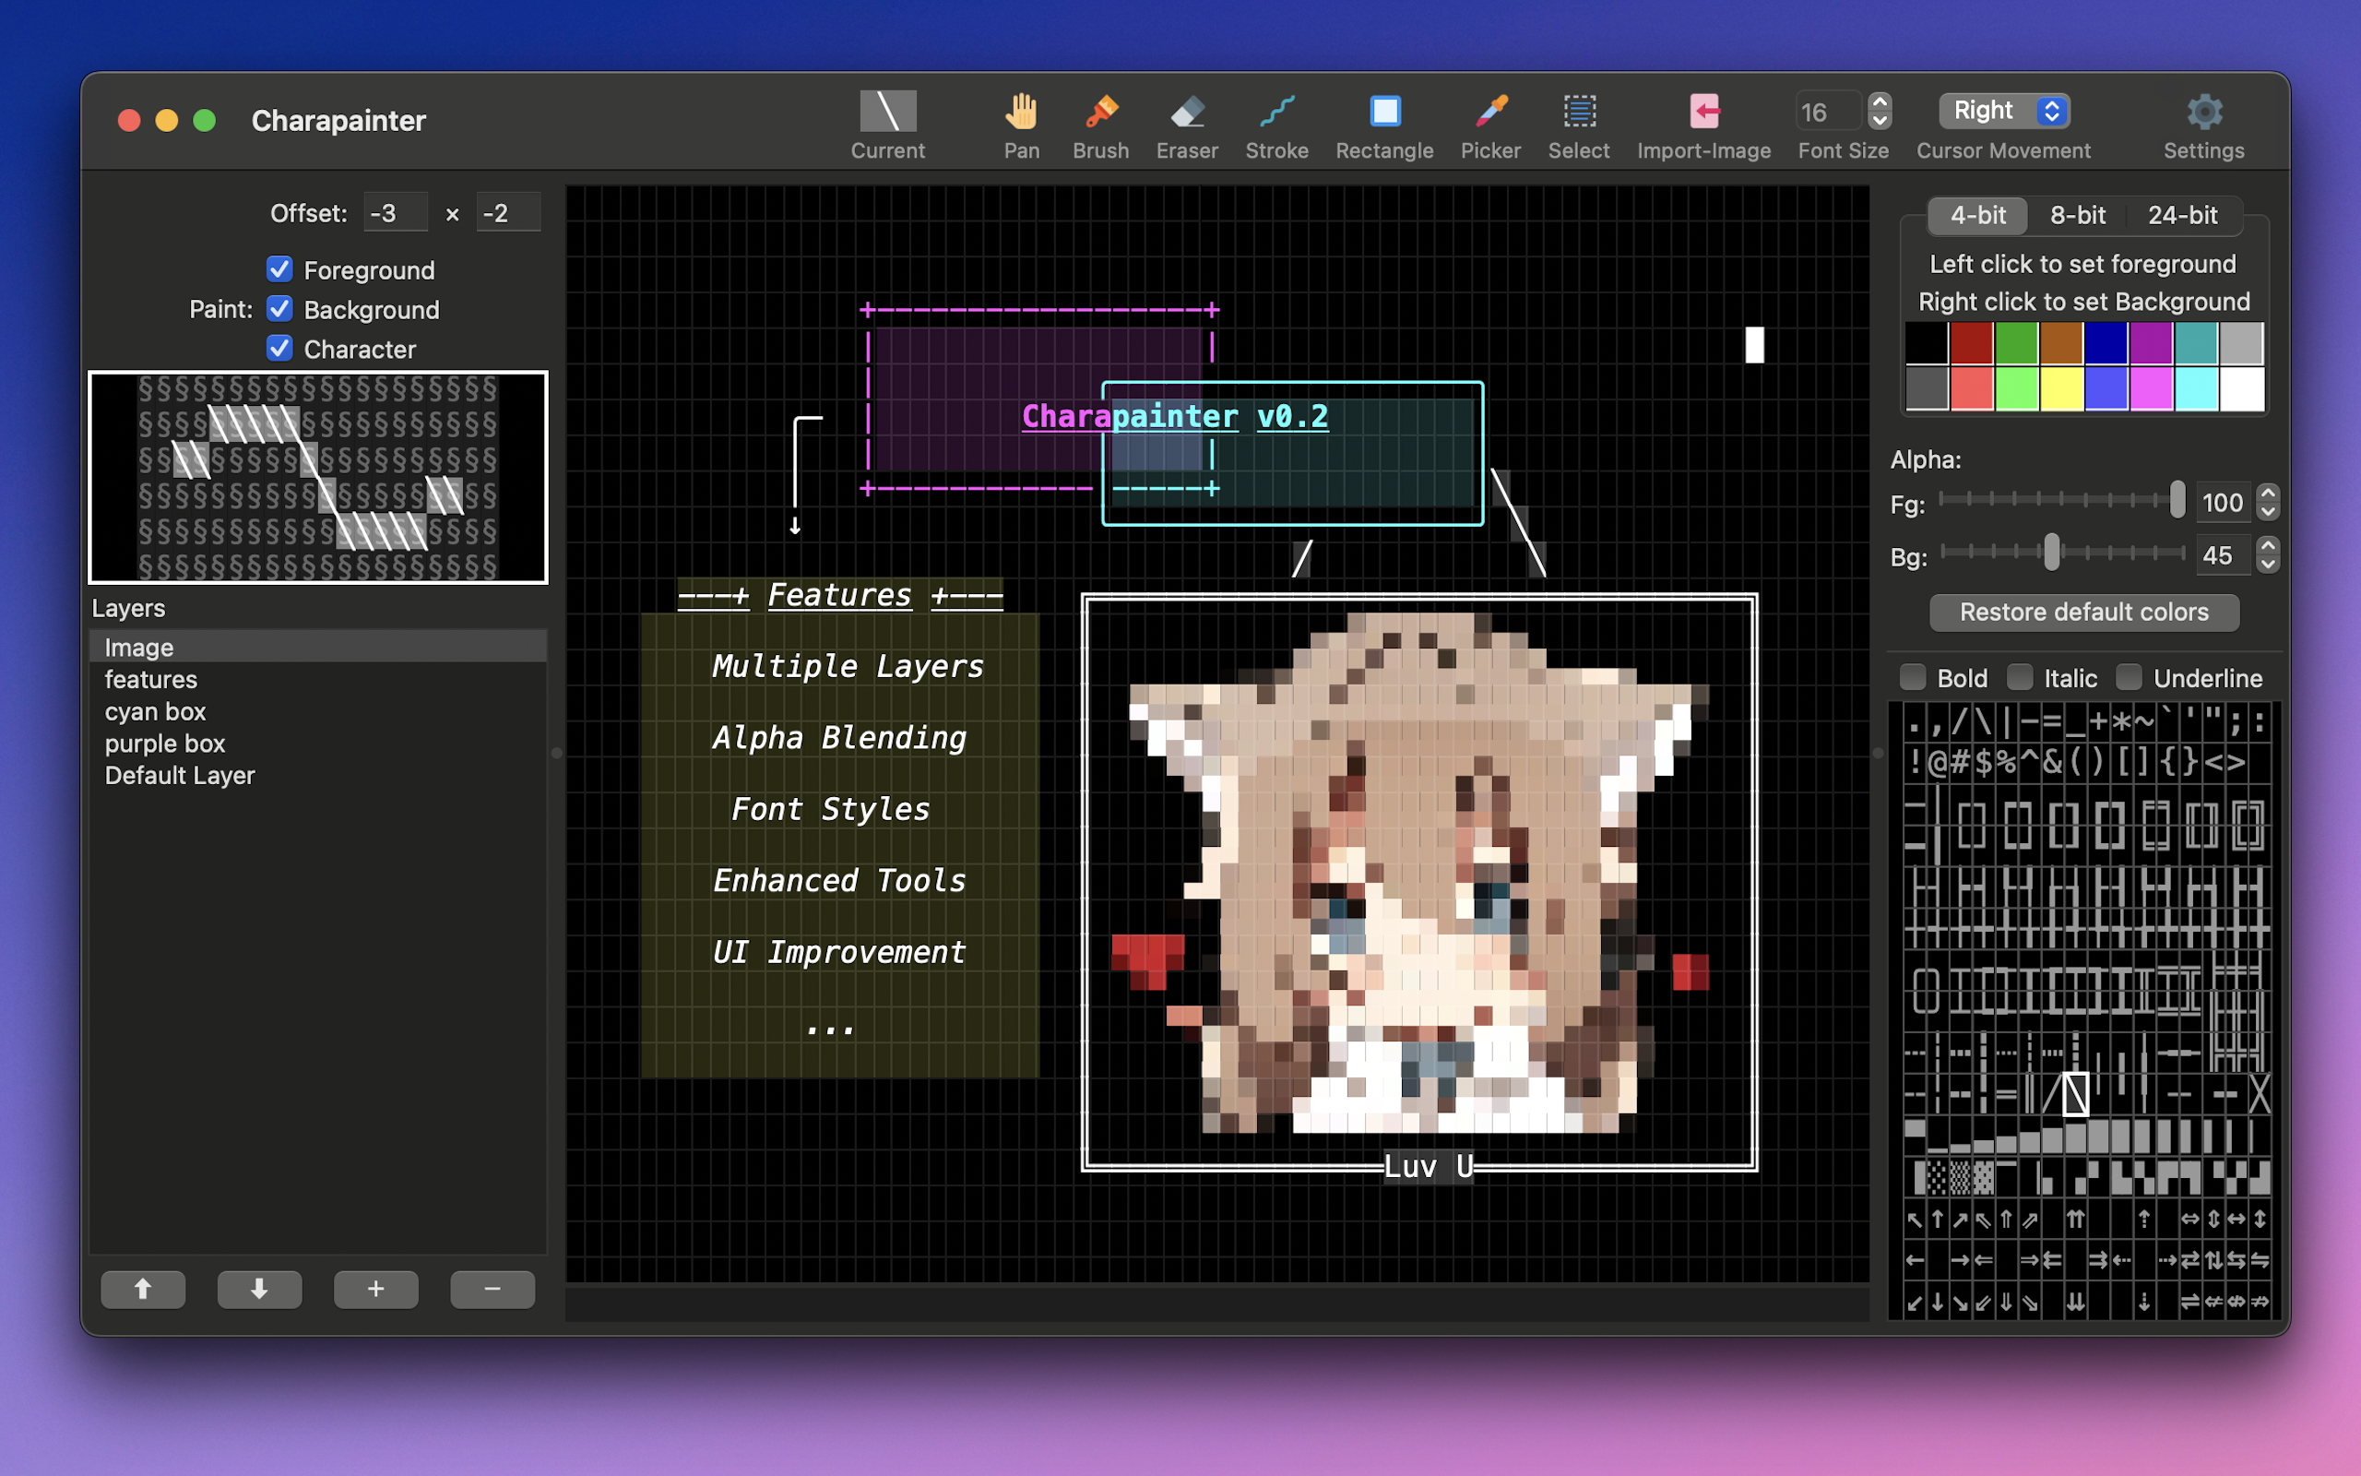The width and height of the screenshot is (2361, 1476).
Task: Enable the Italic font style checkbox
Action: (x=2020, y=676)
